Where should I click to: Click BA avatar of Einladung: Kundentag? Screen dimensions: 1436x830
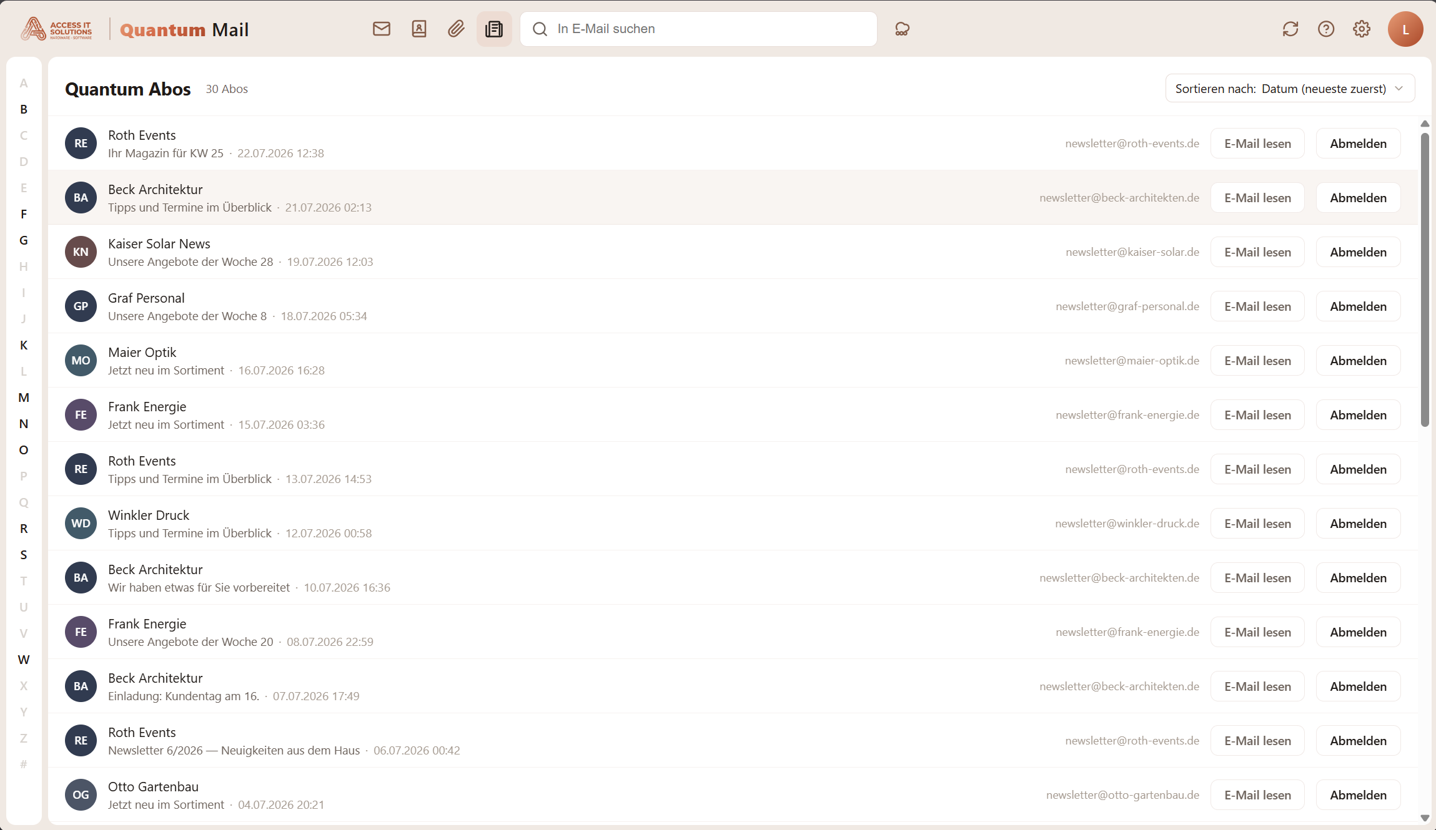pos(81,686)
